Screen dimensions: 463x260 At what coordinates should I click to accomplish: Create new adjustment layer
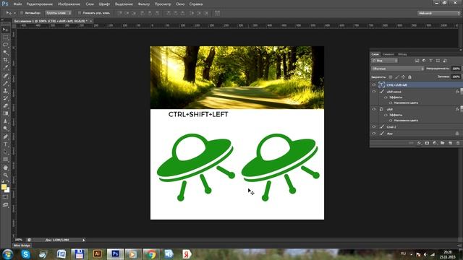[x=435, y=143]
